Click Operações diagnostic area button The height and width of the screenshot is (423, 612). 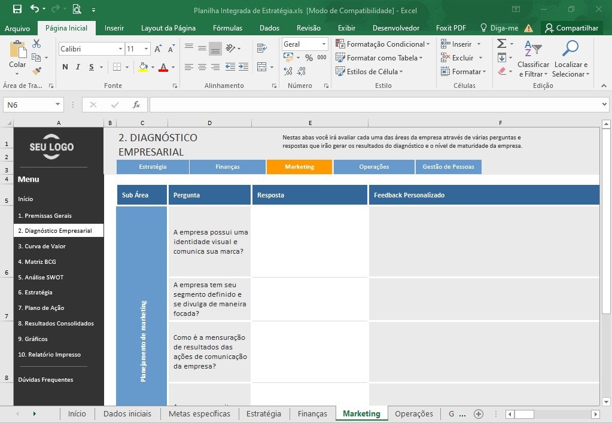tap(374, 166)
